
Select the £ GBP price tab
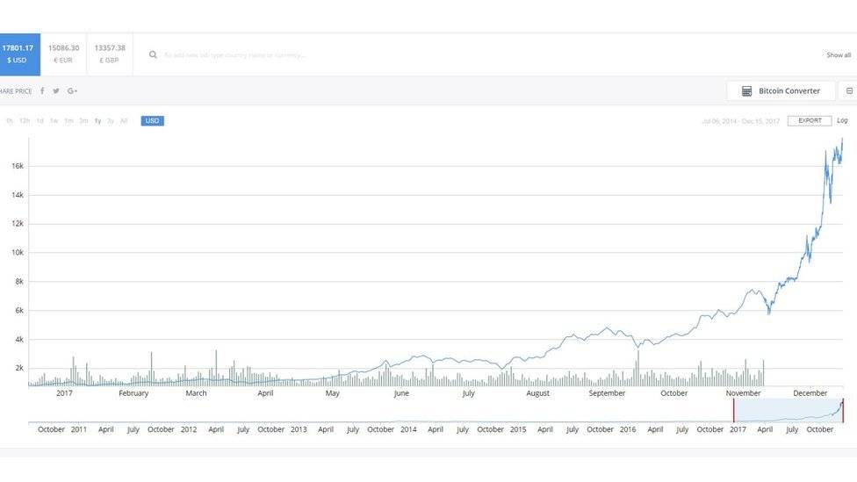[109, 54]
